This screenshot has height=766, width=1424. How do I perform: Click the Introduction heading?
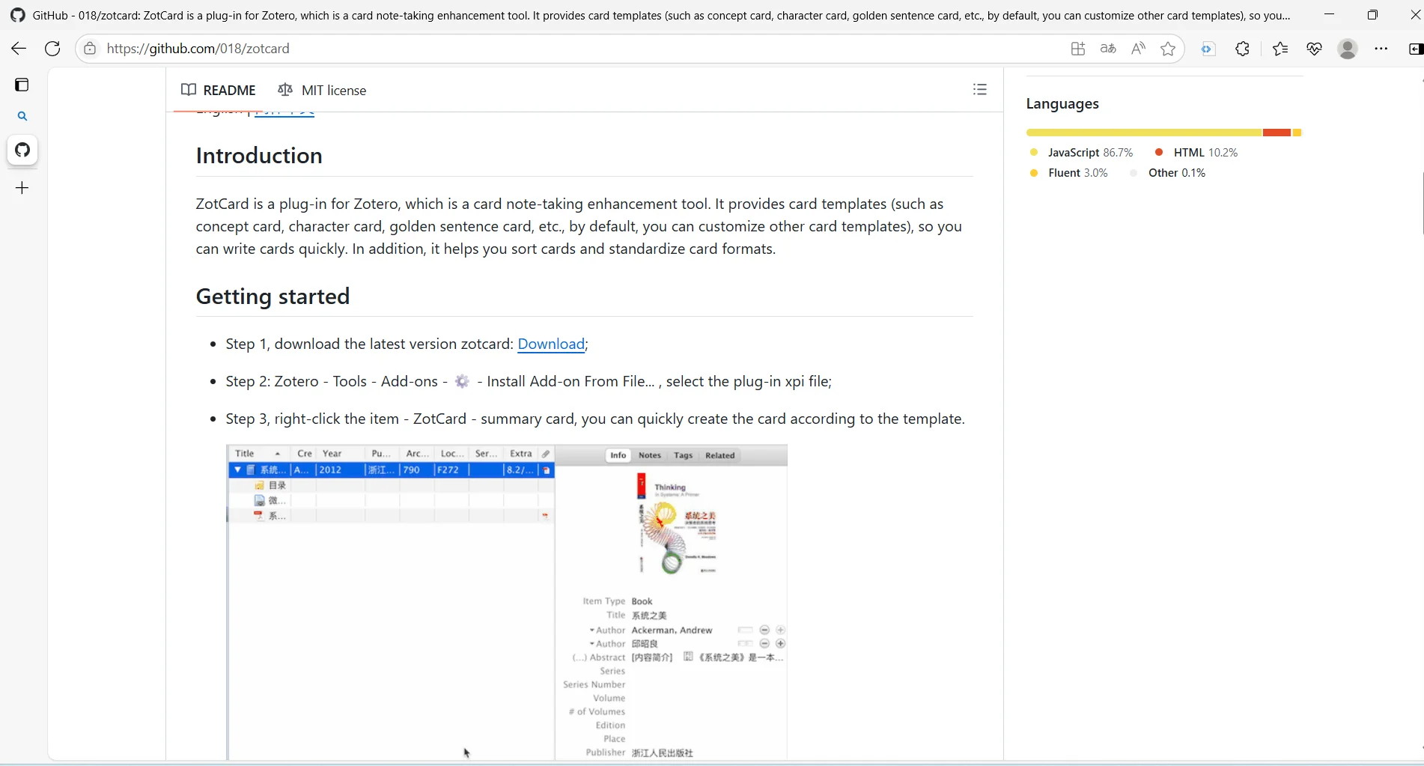coord(259,156)
